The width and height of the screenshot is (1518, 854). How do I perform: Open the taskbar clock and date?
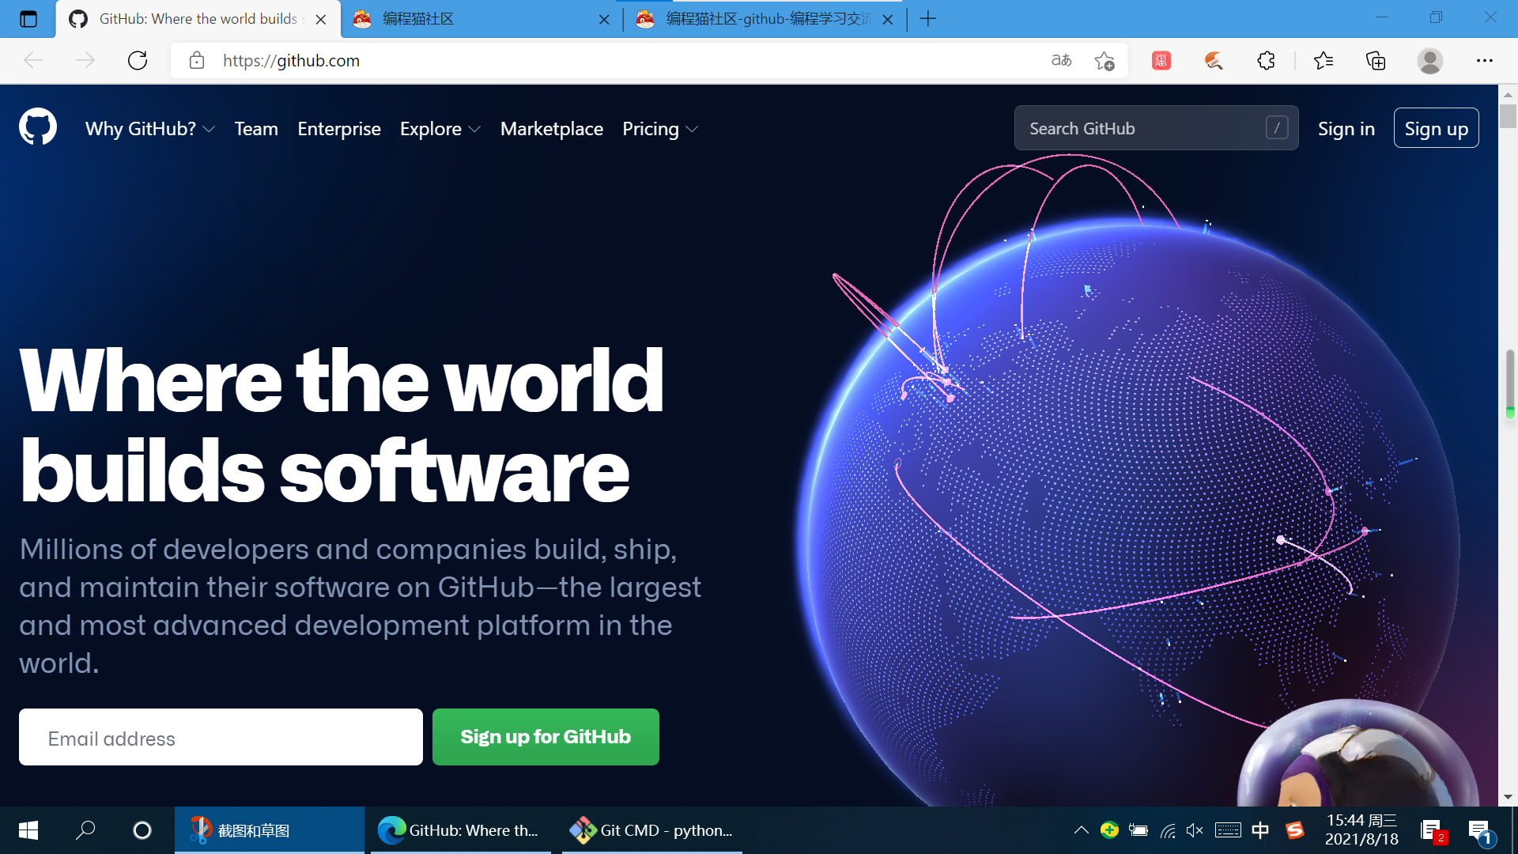pos(1361,830)
